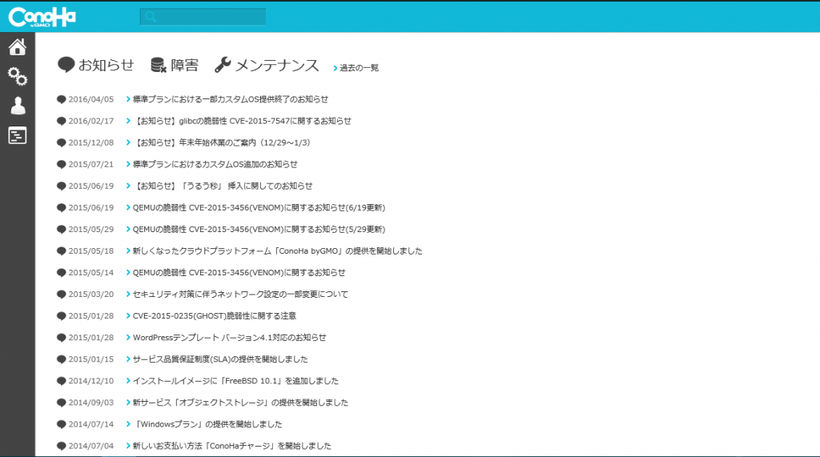Open 標準プランにおける一部カスタムOS提供終了のお知らせ
The image size is (820, 457).
230,99
